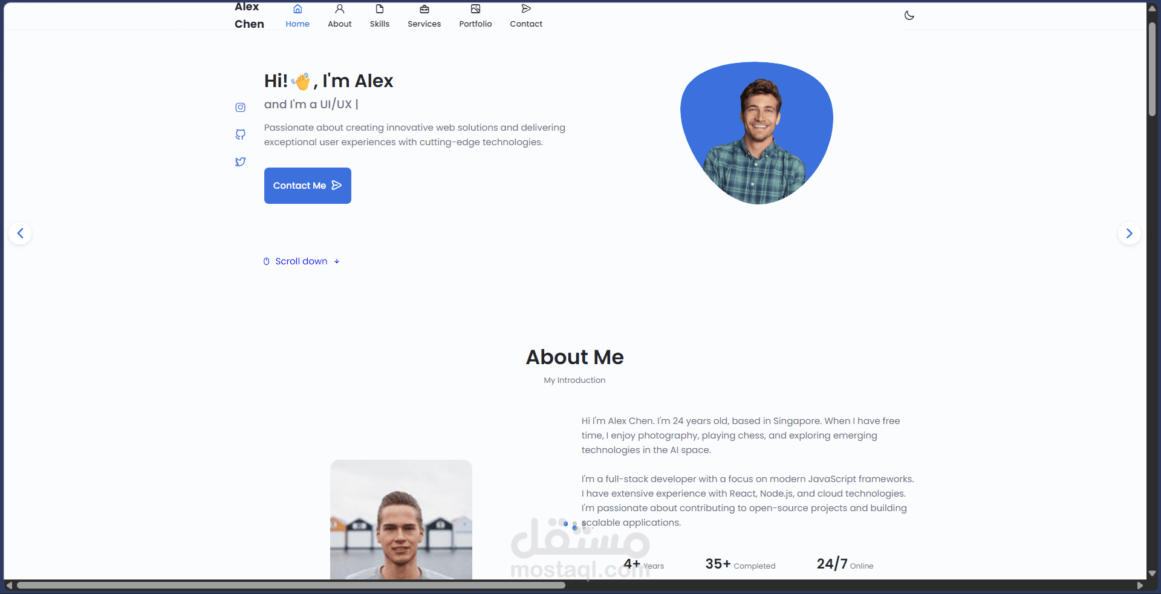
Task: Toggle dark mode with the moon icon
Action: click(909, 15)
